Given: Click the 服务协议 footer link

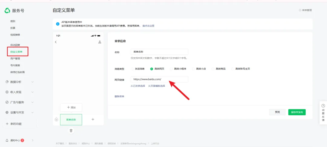Looking at the screenshot, I should click(x=73, y=143).
